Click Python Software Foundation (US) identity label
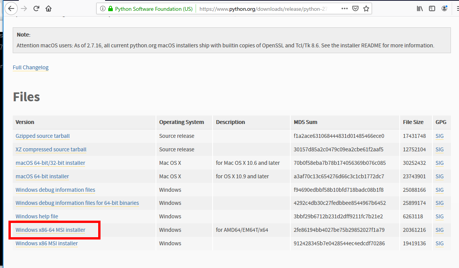The height and width of the screenshot is (268, 459). (154, 9)
